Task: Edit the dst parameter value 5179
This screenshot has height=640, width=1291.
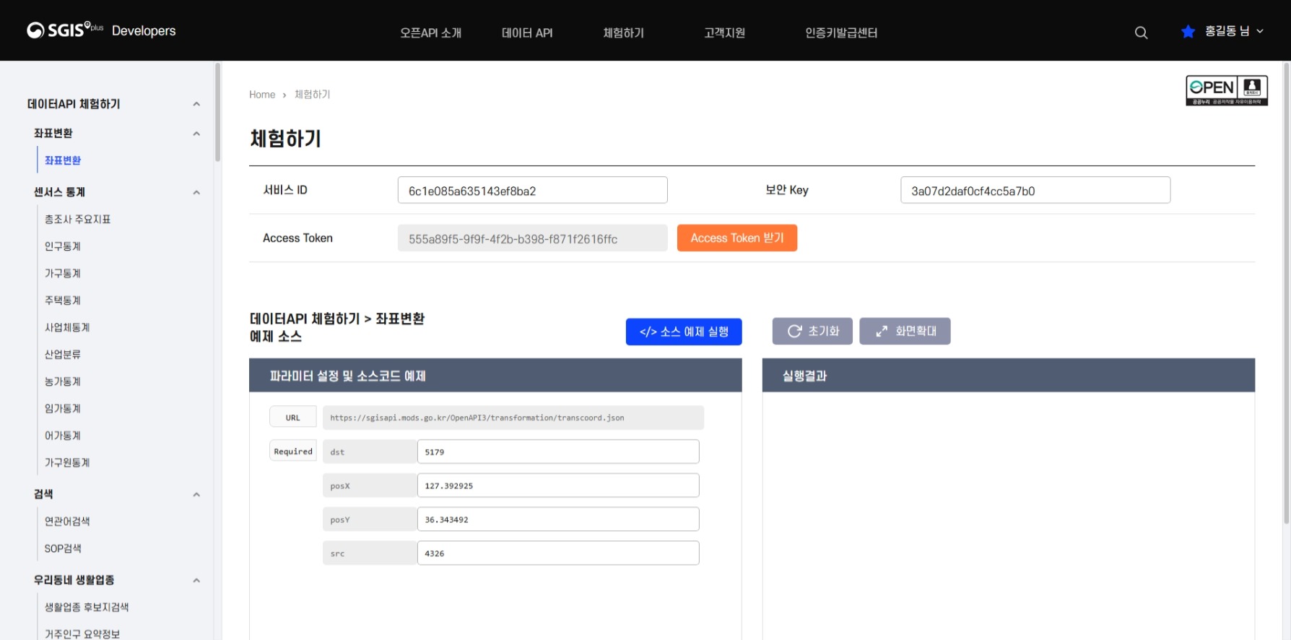Action: click(558, 451)
